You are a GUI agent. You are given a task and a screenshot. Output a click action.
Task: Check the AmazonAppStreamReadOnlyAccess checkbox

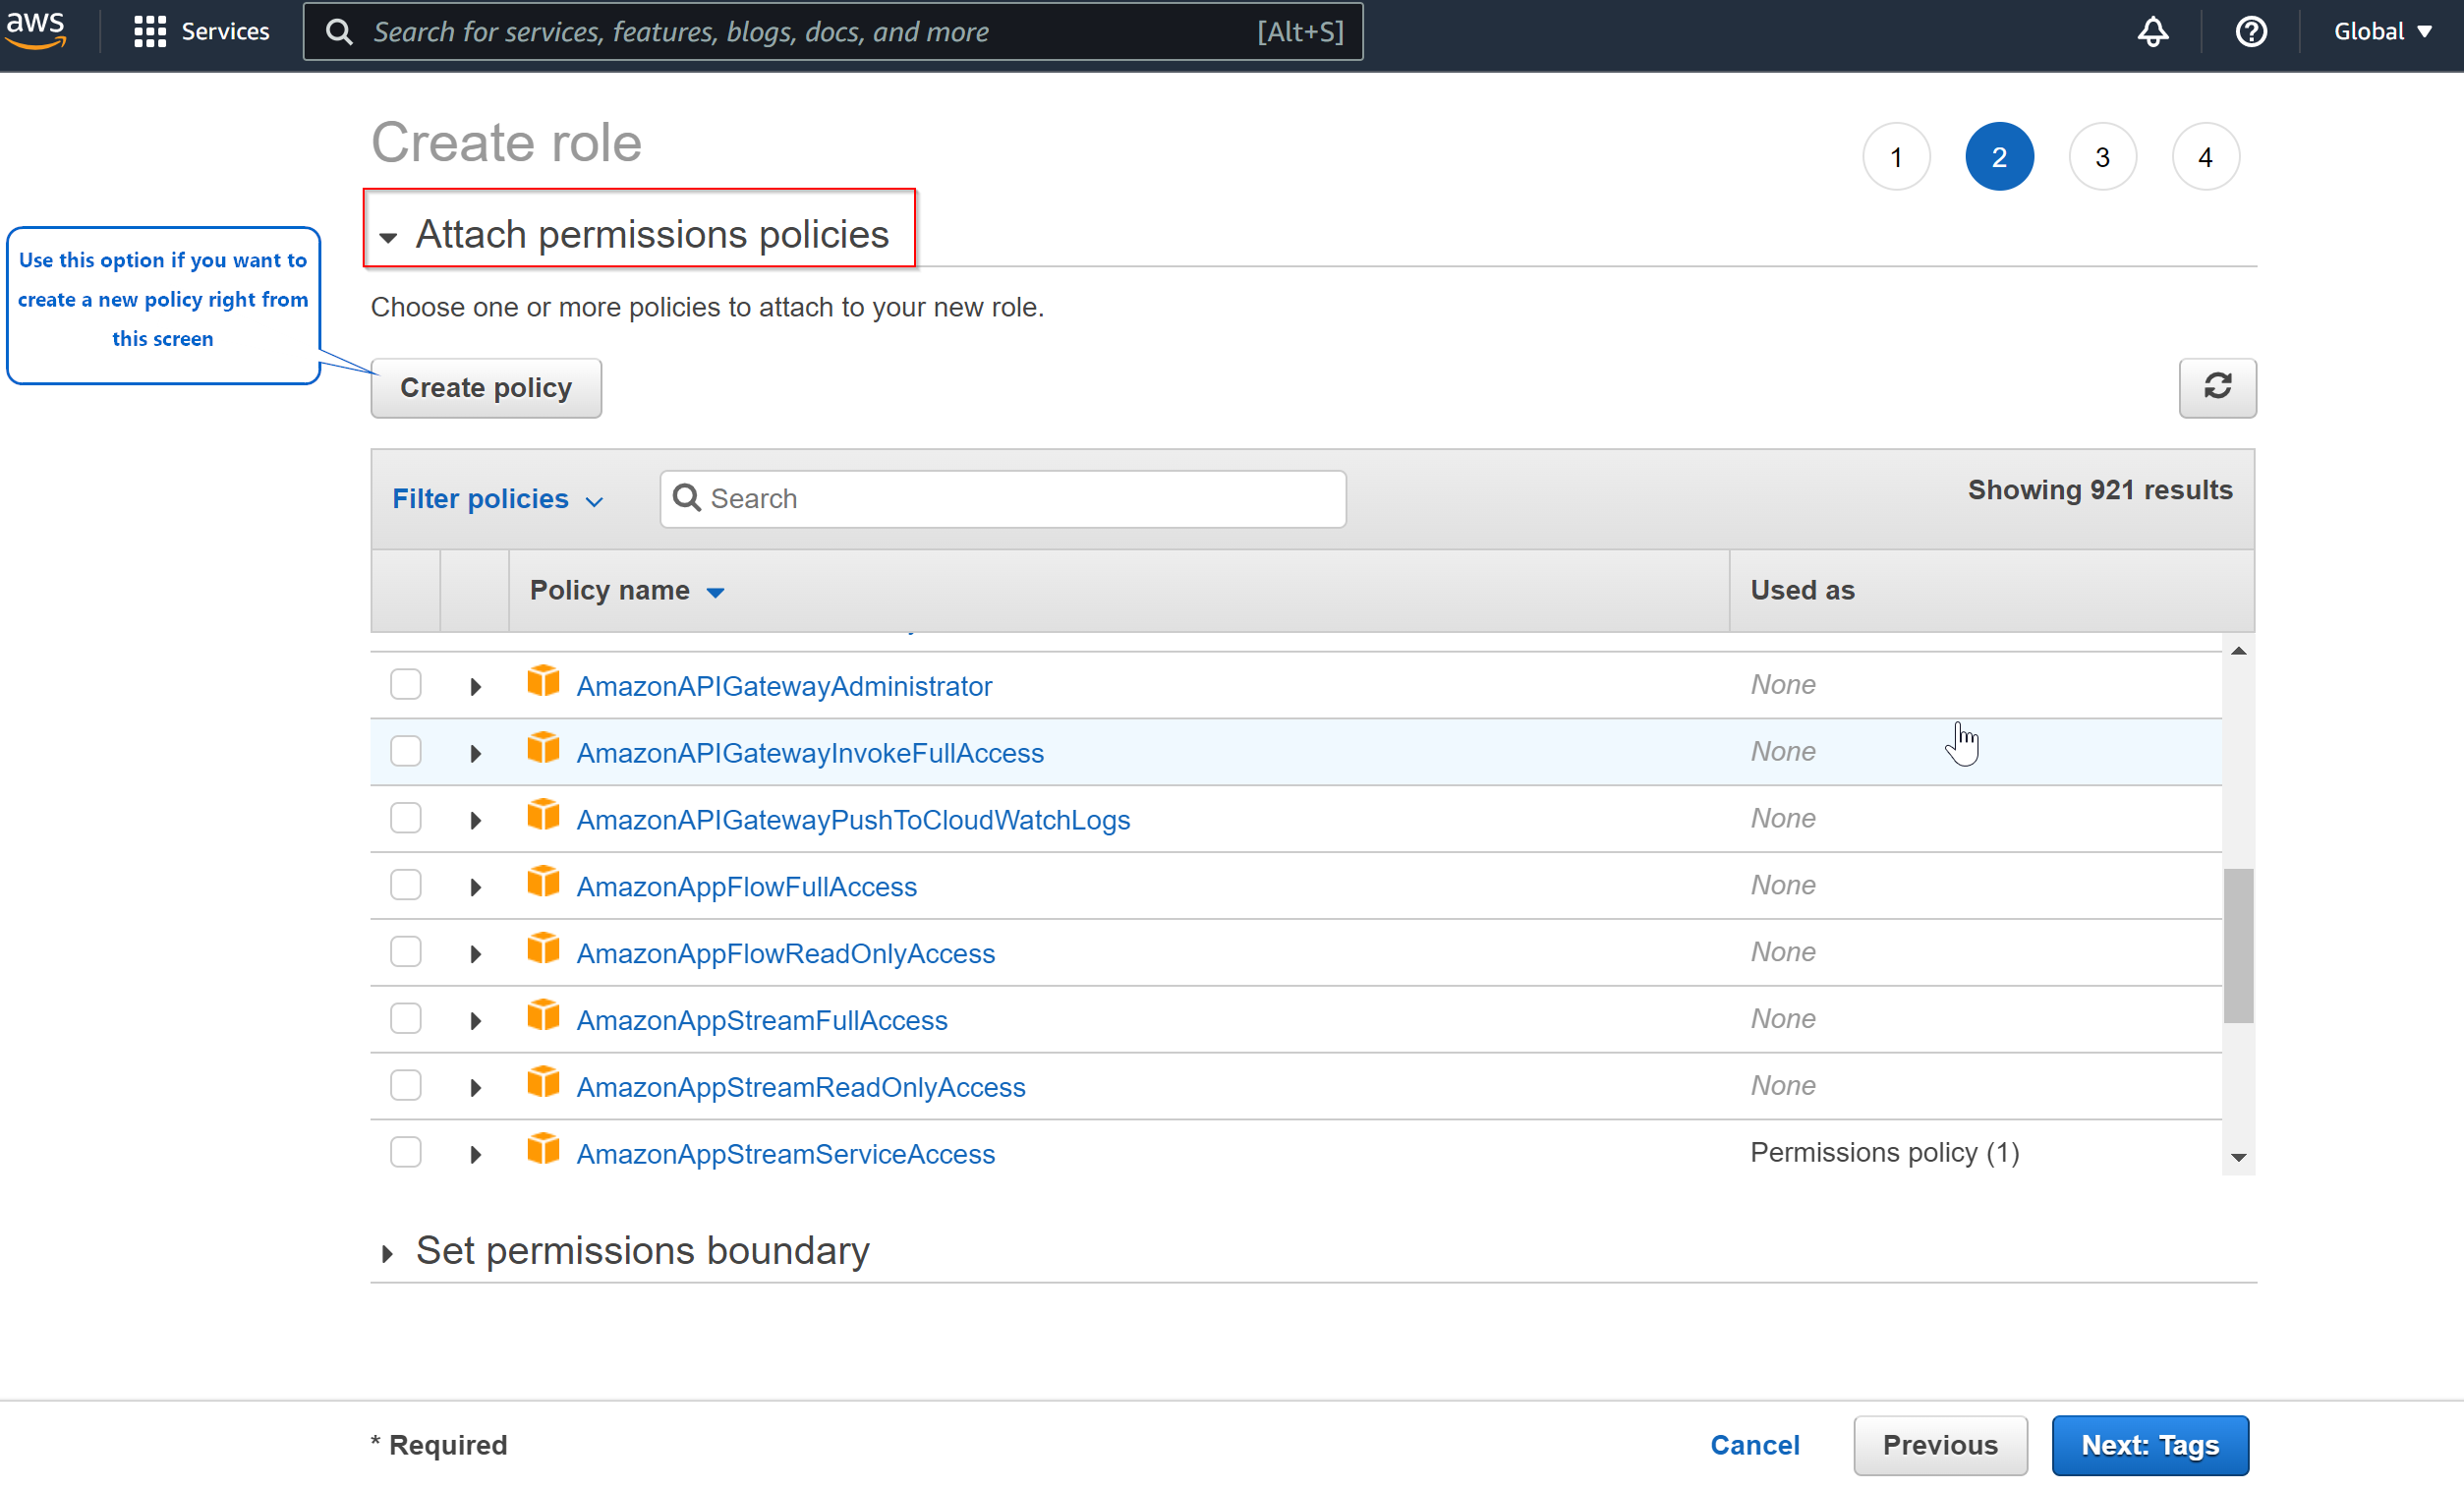[x=405, y=1085]
